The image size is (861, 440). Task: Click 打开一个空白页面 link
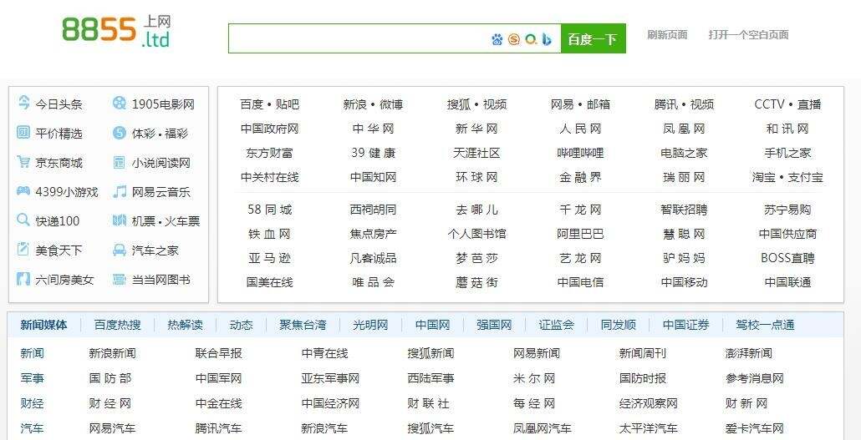pos(748,35)
